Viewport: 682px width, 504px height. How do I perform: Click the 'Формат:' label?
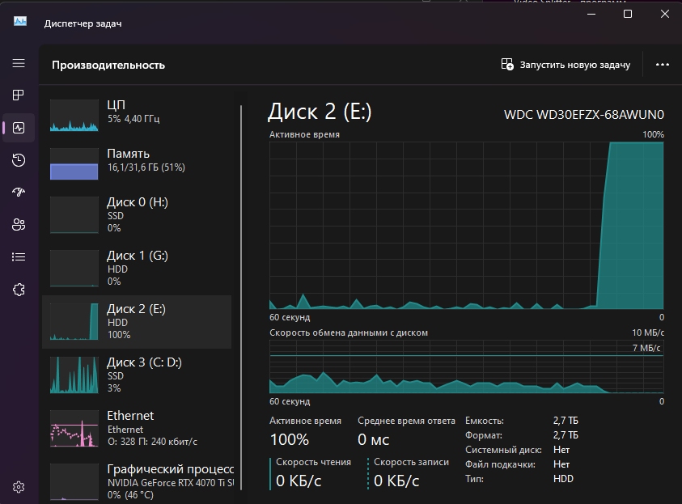pyautogui.click(x=483, y=435)
